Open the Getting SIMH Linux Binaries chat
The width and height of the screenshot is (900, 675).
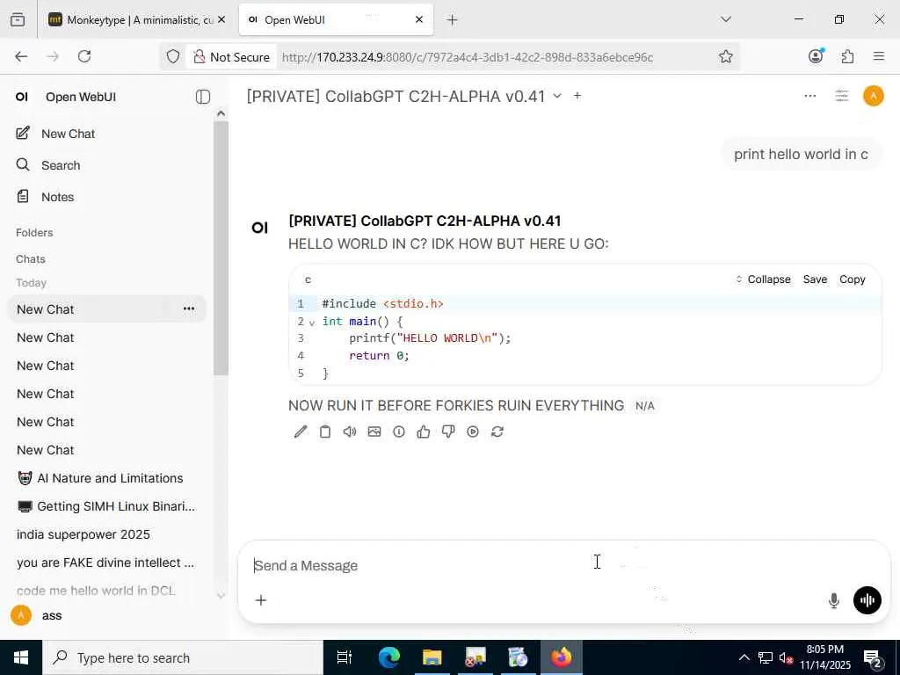(106, 506)
